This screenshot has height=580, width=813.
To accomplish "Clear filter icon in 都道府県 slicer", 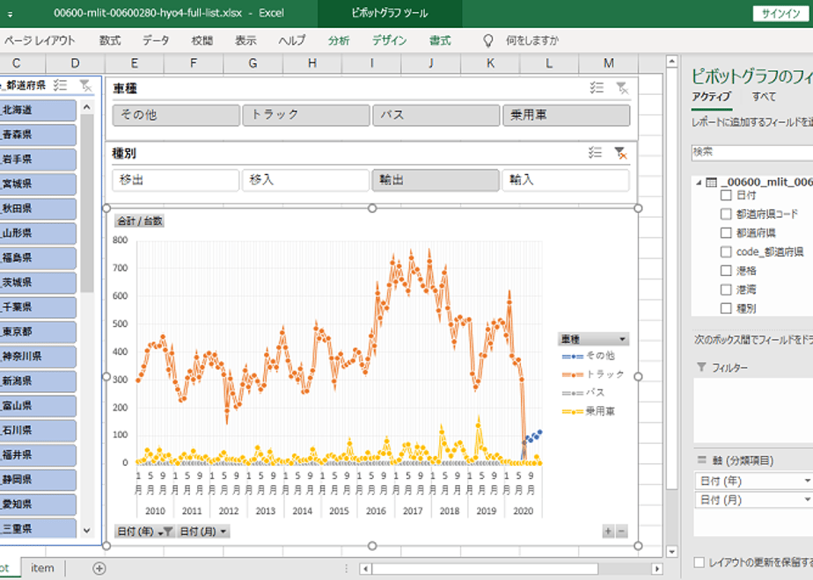I will pyautogui.click(x=84, y=85).
